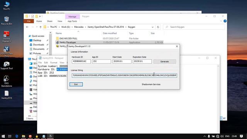Click Hardware ID field in keygen
Screen dimensions: 247x139
pos(81,61)
